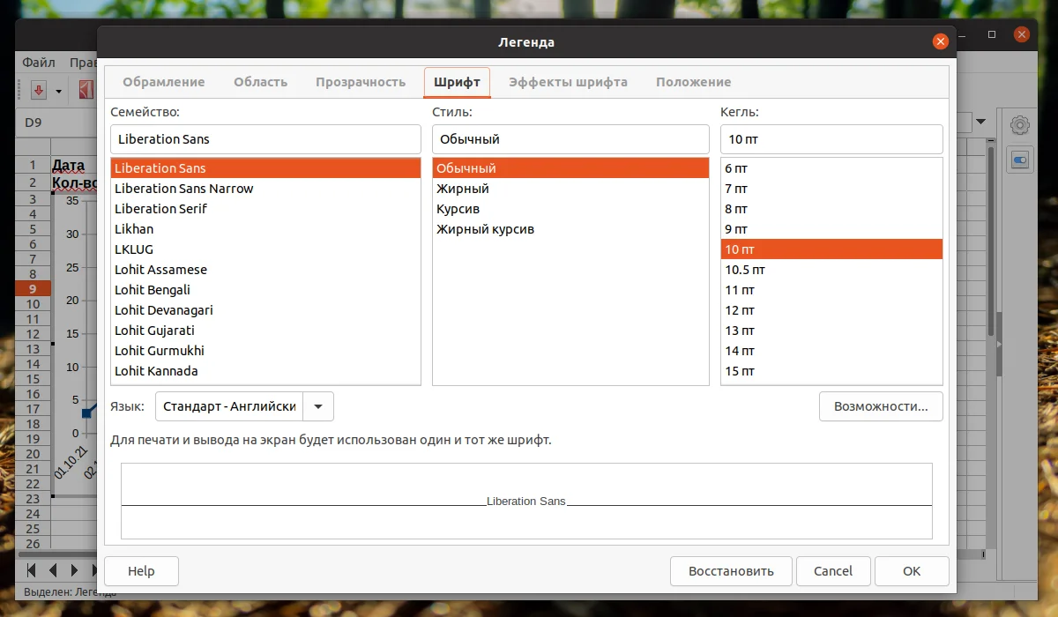Open the Язык dropdown showing Стандарт - Английский
Image resolution: width=1058 pixels, height=617 pixels.
tap(318, 406)
